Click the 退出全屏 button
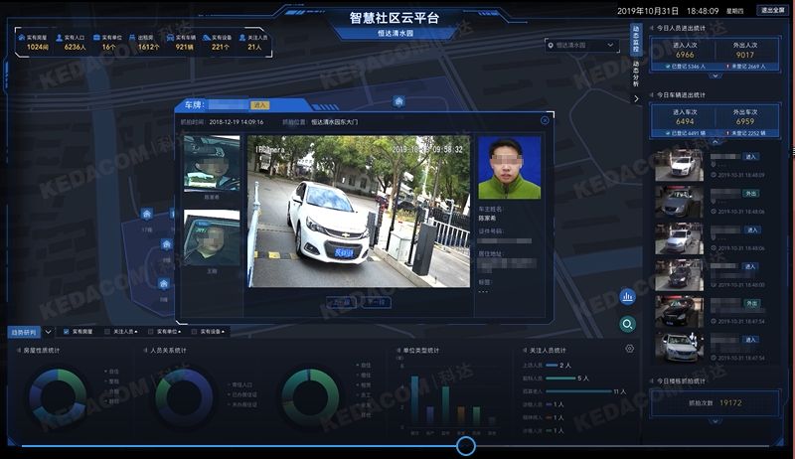Viewport: 795px width, 459px height. [772, 10]
